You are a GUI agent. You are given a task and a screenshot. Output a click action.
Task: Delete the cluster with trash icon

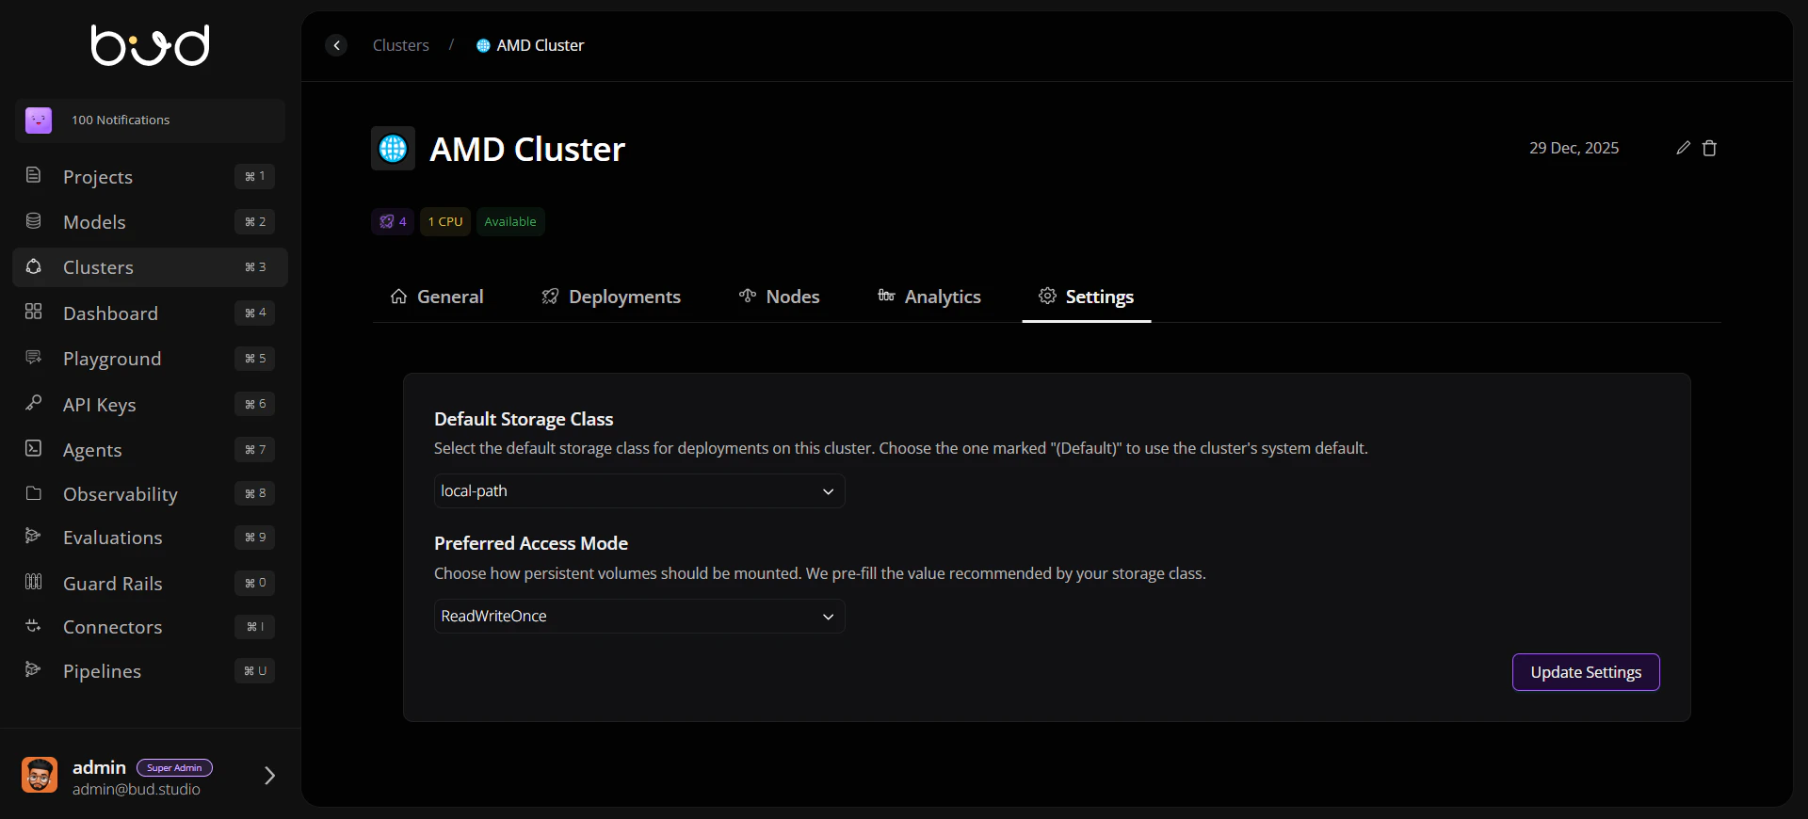[1710, 148]
